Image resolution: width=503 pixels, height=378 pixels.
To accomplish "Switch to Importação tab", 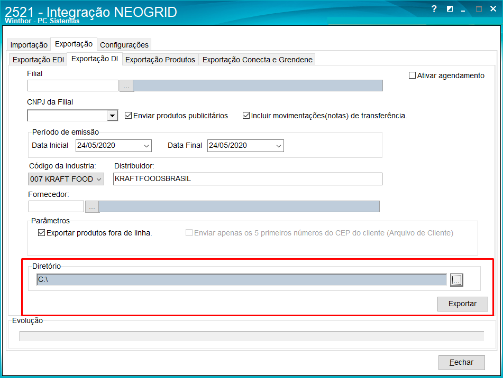I will coord(29,45).
